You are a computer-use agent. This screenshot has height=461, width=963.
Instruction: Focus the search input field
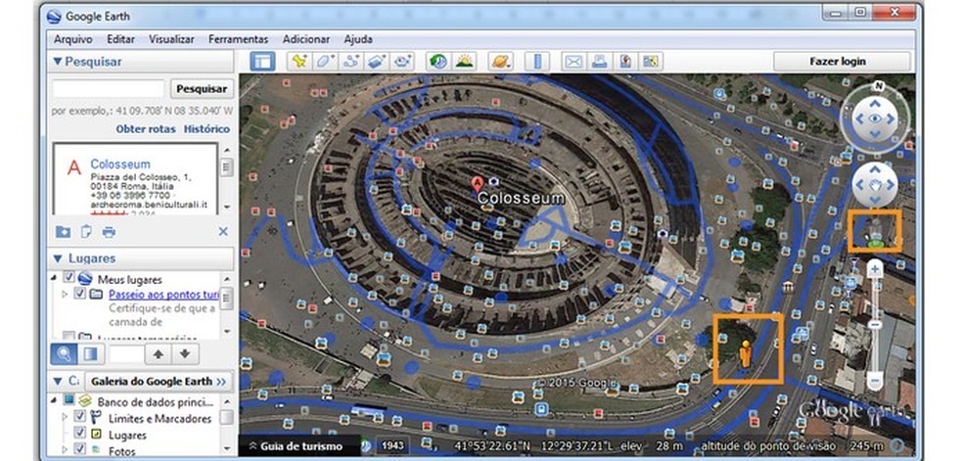tap(108, 88)
